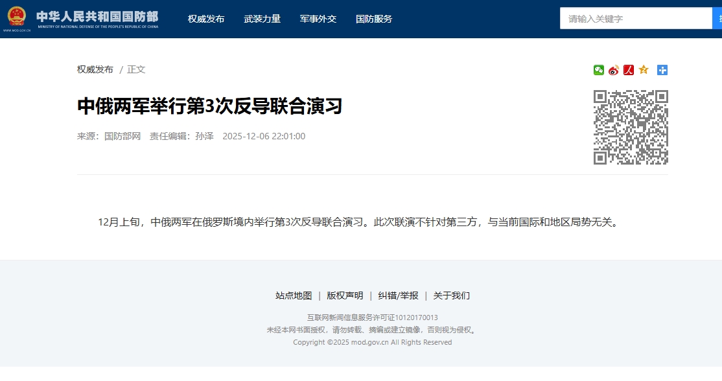
Task: Click the 中华人民共和国国防部 site title
Action: tap(97, 16)
